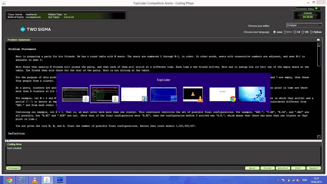Click the Save button
The height and width of the screenshot is (184, 327).
click(252, 168)
